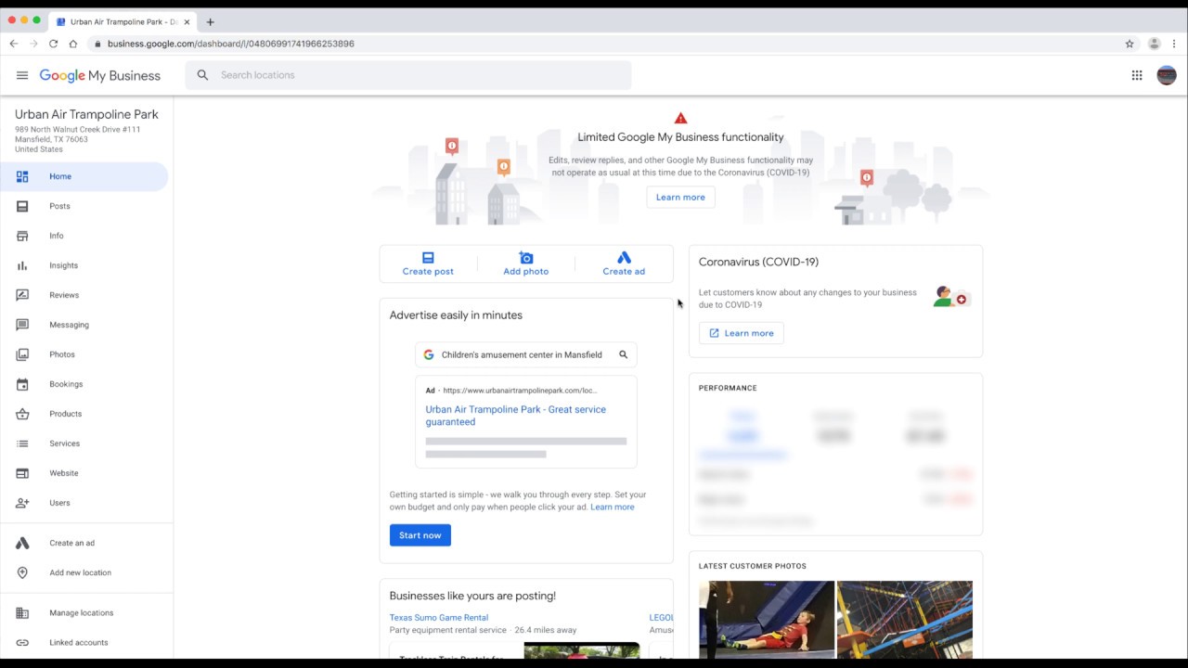Click the Messaging chat icon
Viewport: 1188px width, 668px height.
(22, 325)
